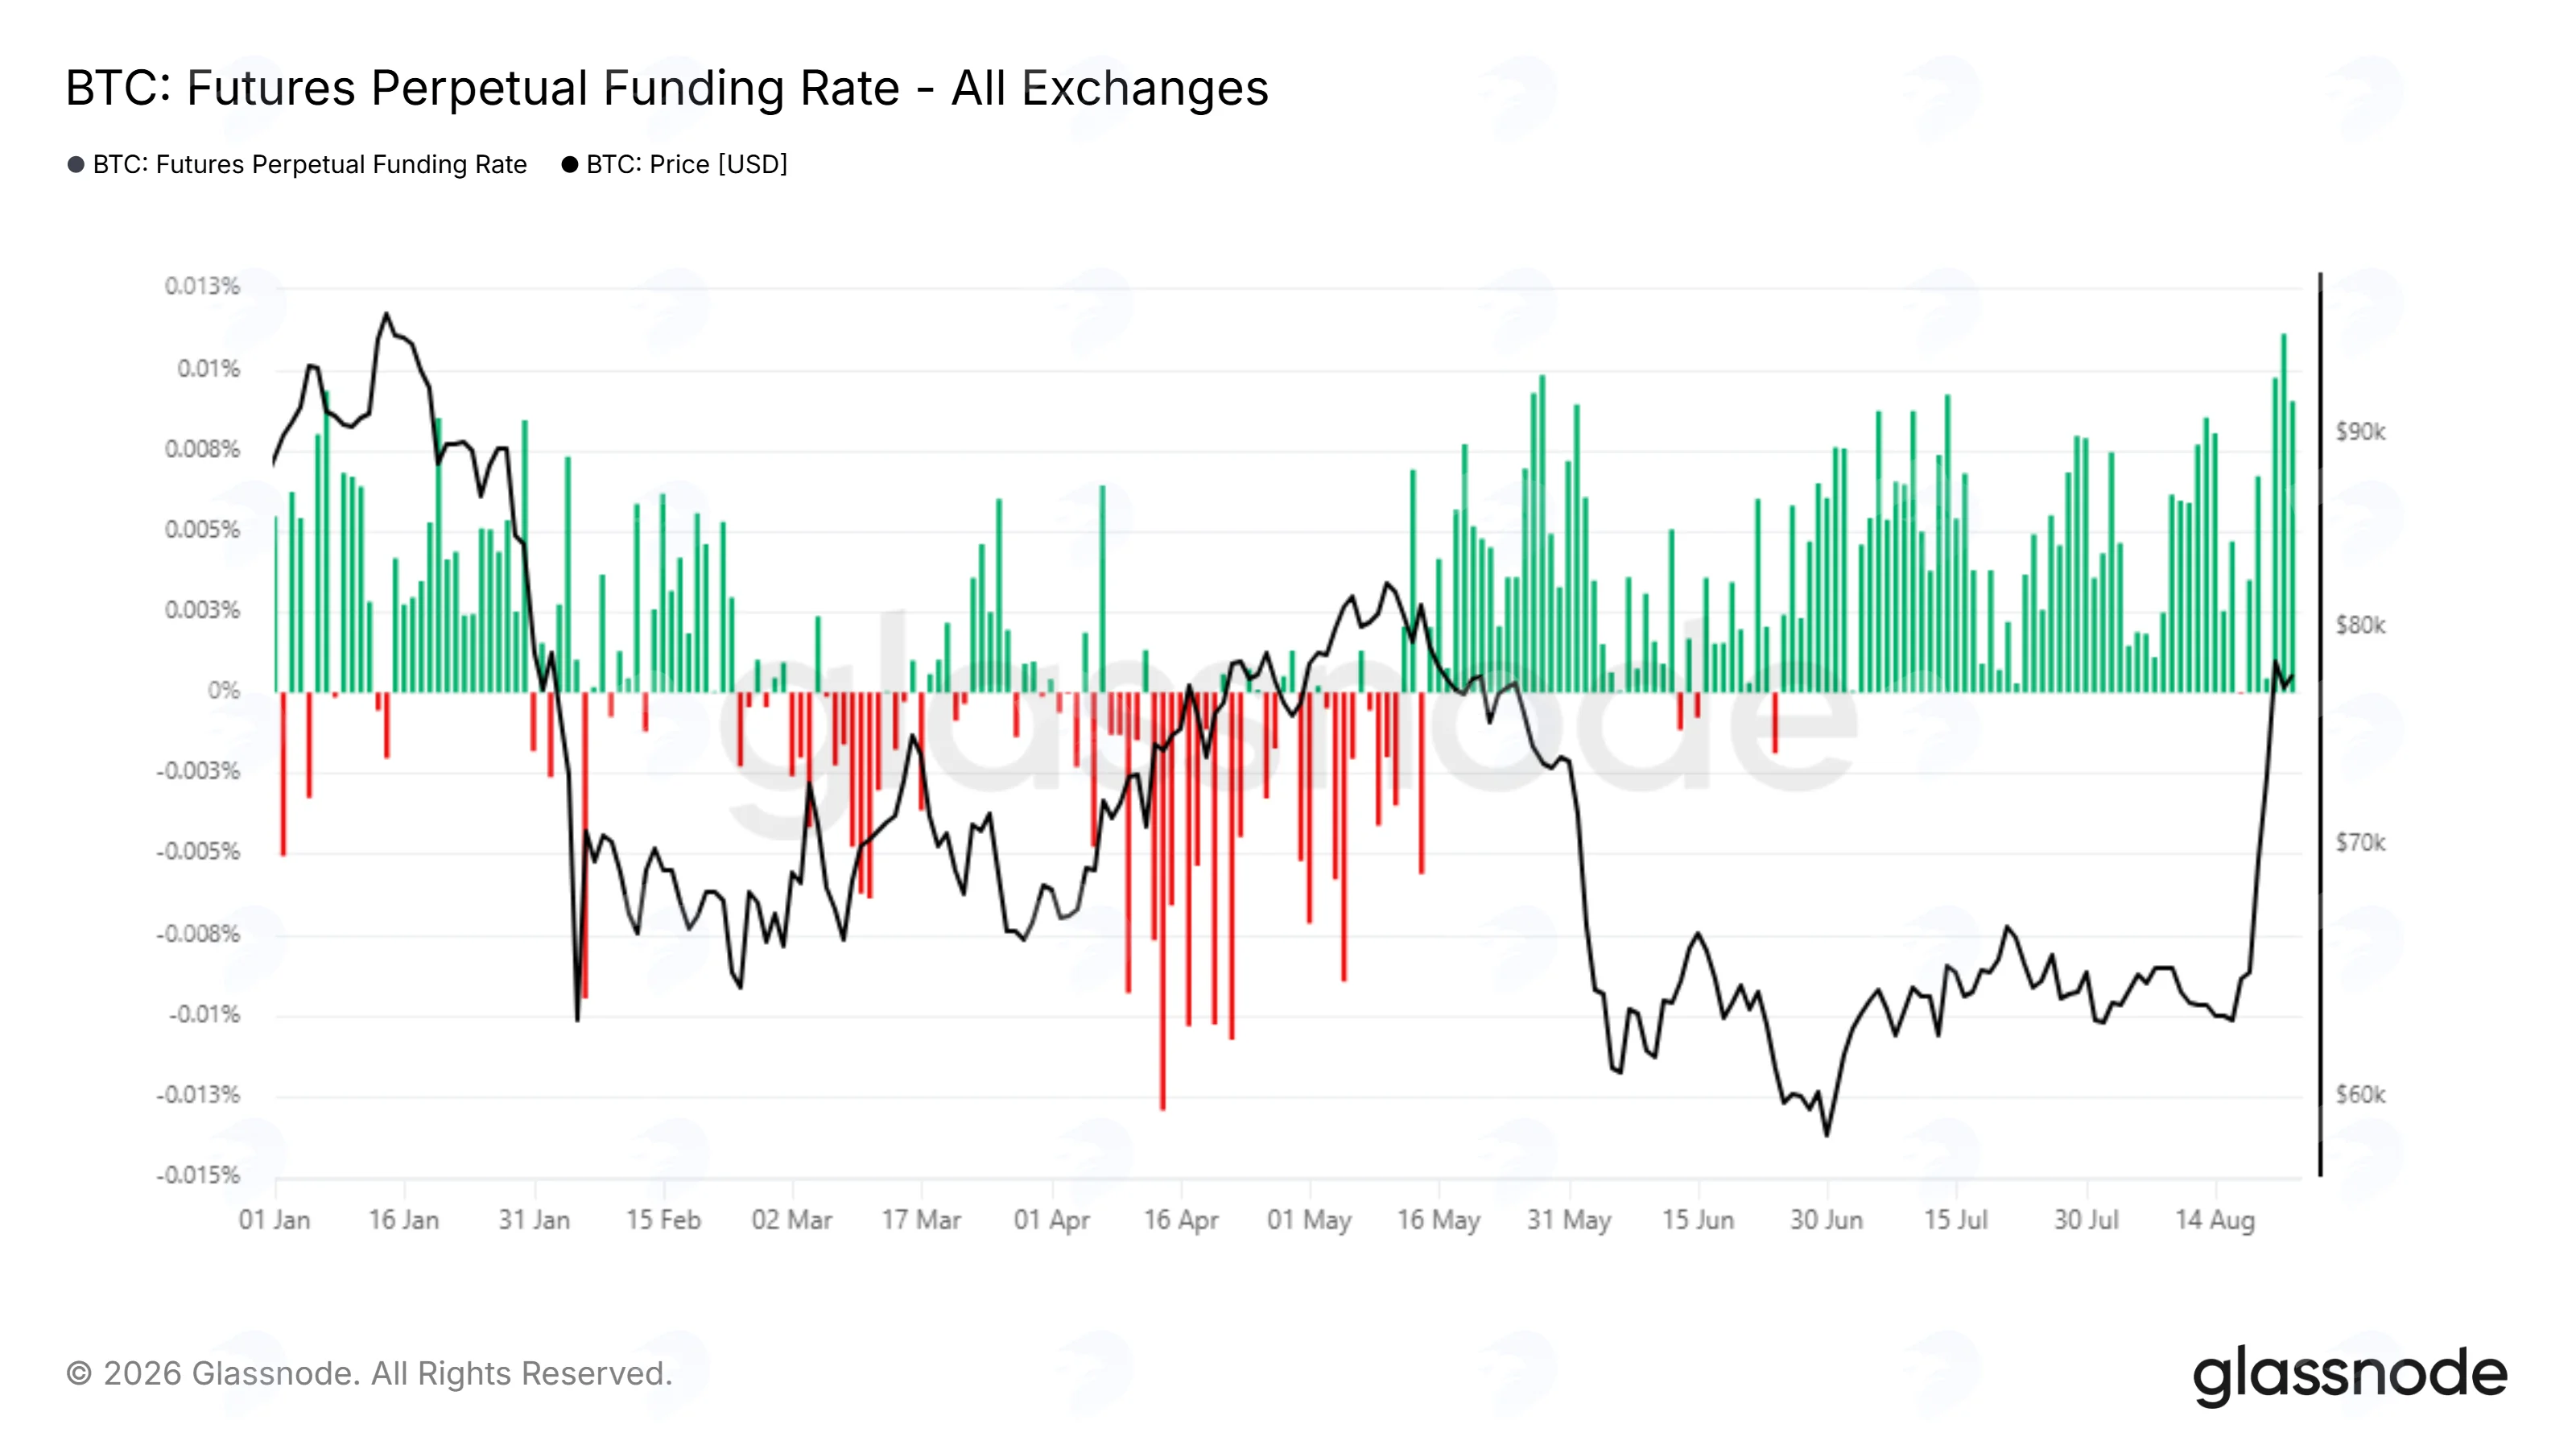This screenshot has height=1449, width=2576.
Task: Select the 02 Mar x-axis label
Action: tap(792, 1221)
